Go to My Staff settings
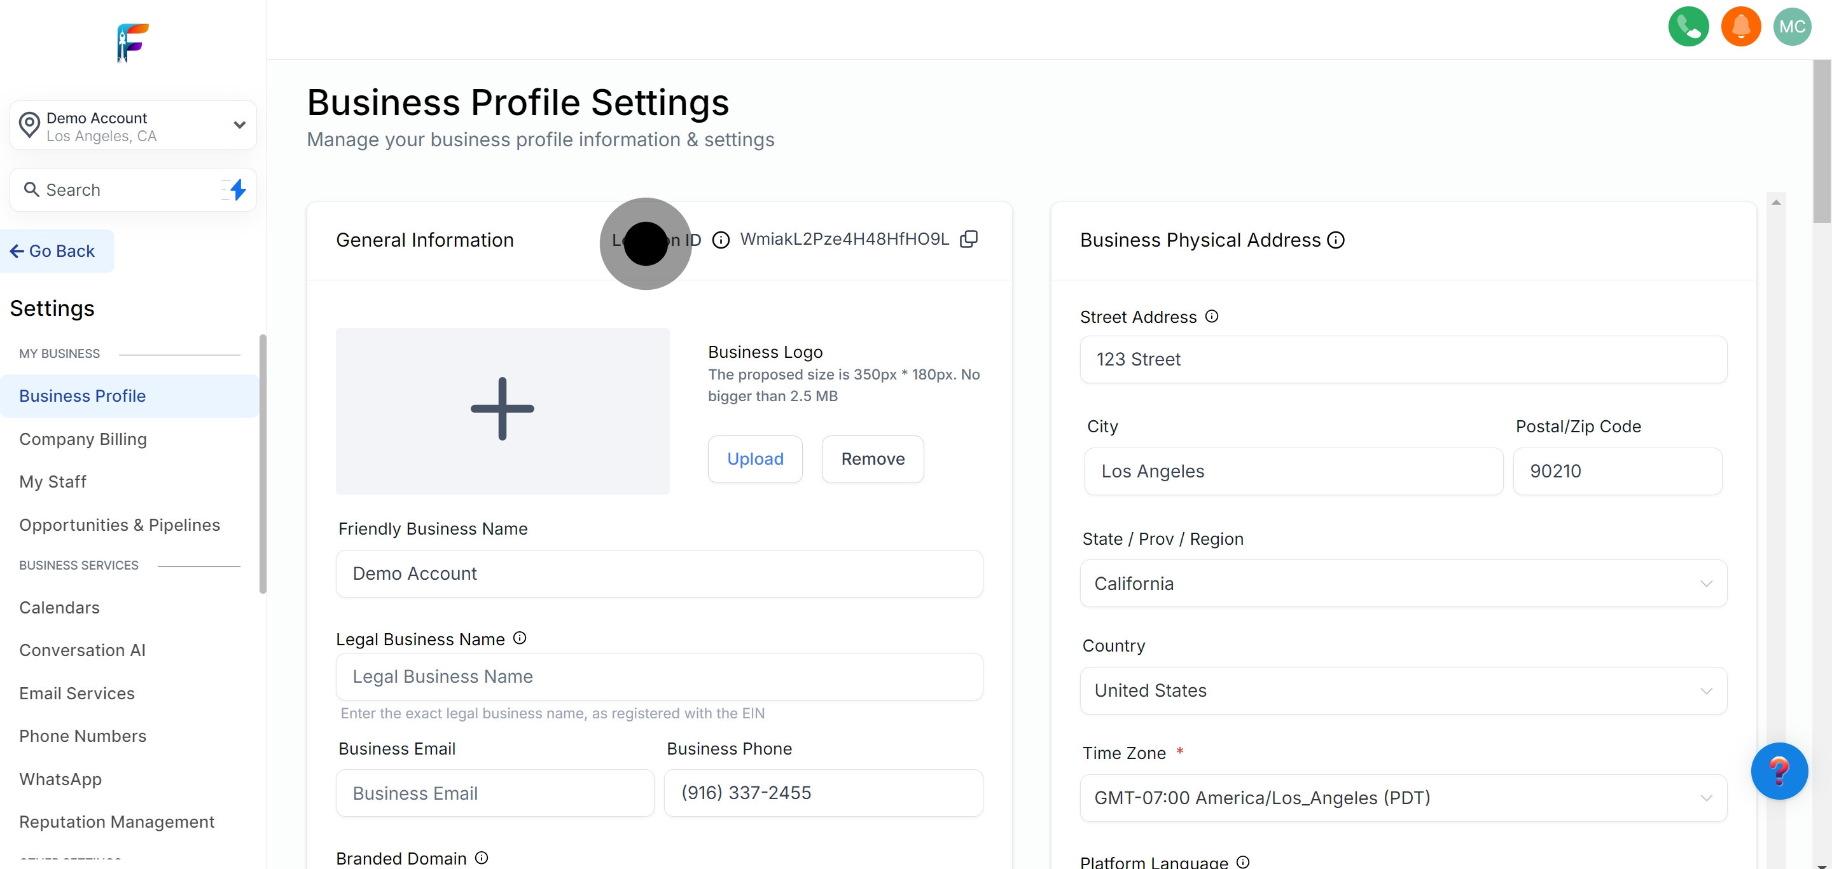The height and width of the screenshot is (869, 1832). (x=53, y=482)
